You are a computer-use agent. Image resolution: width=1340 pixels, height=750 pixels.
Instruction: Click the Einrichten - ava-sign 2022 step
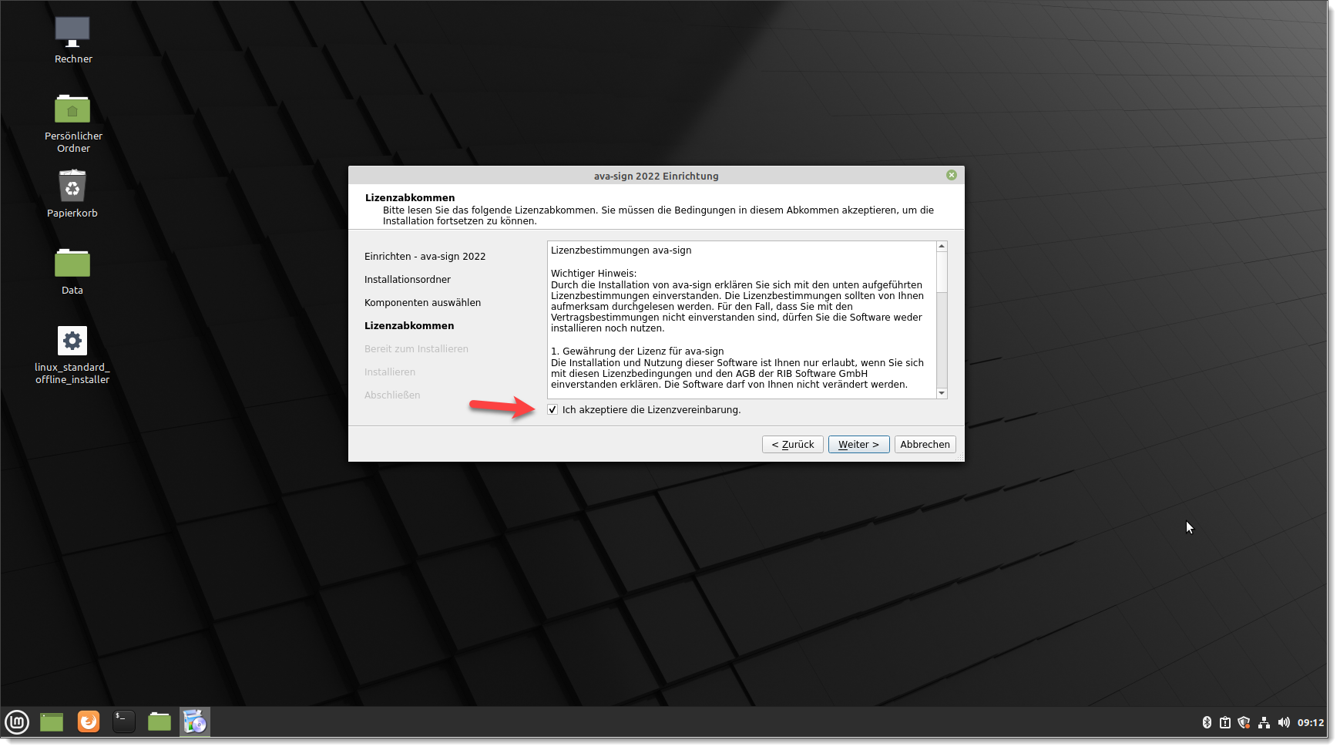(425, 257)
